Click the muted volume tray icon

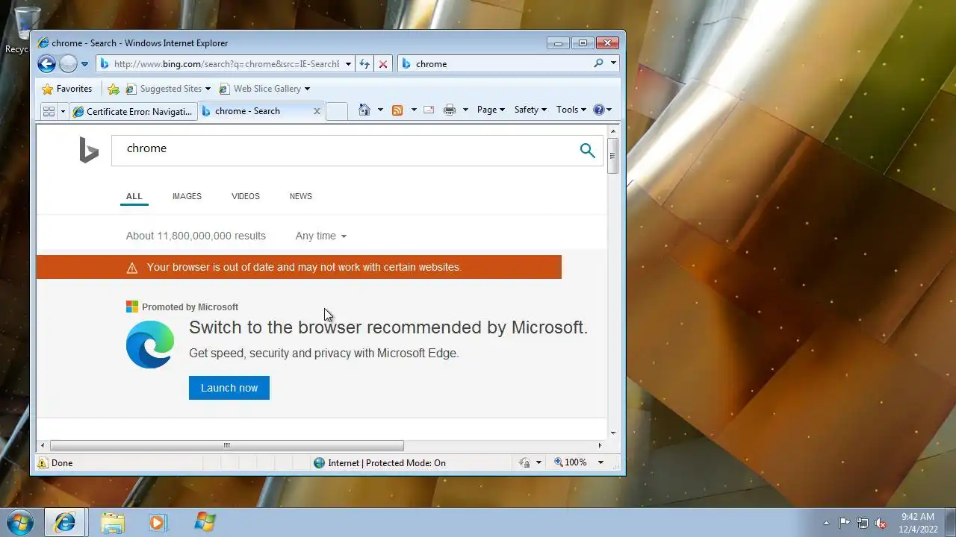(x=881, y=523)
